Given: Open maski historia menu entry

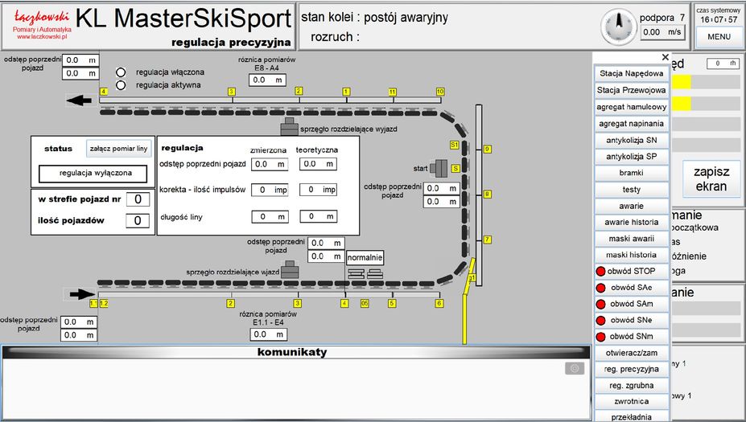Looking at the screenshot, I should click(x=632, y=255).
